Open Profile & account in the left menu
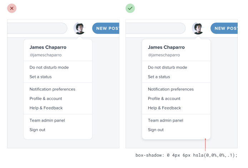248x168 pixels. pyautogui.click(x=46, y=99)
